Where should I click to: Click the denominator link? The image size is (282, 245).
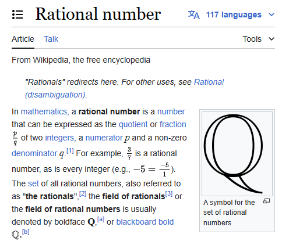coord(34,153)
